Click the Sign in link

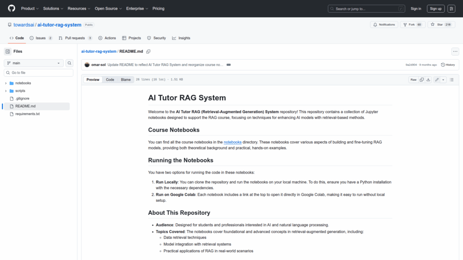pos(416,9)
